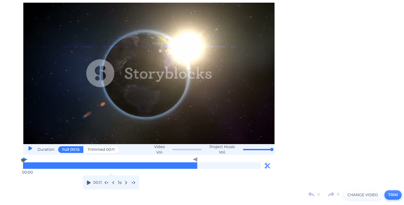Select the Full 00:15 duration option
Image resolution: width=404 pixels, height=205 pixels.
71,150
